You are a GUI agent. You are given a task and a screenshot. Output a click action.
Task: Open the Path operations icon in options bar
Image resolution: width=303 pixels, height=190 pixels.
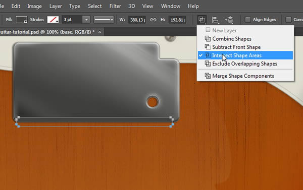pos(201,20)
